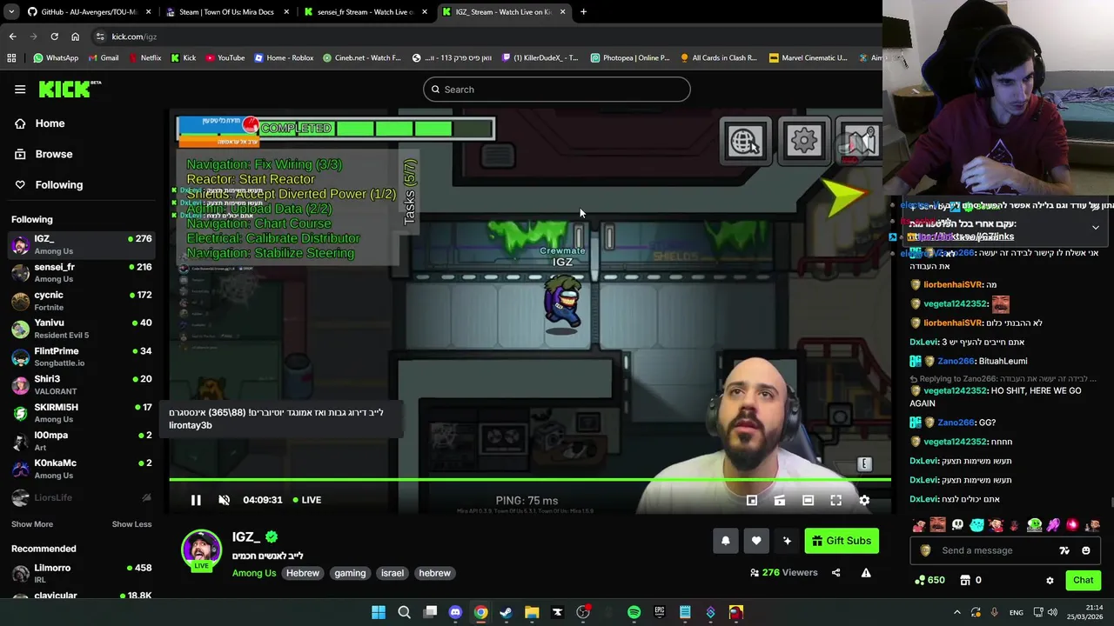Open cycnic channel in Following list
1114x626 pixels.
(x=81, y=301)
